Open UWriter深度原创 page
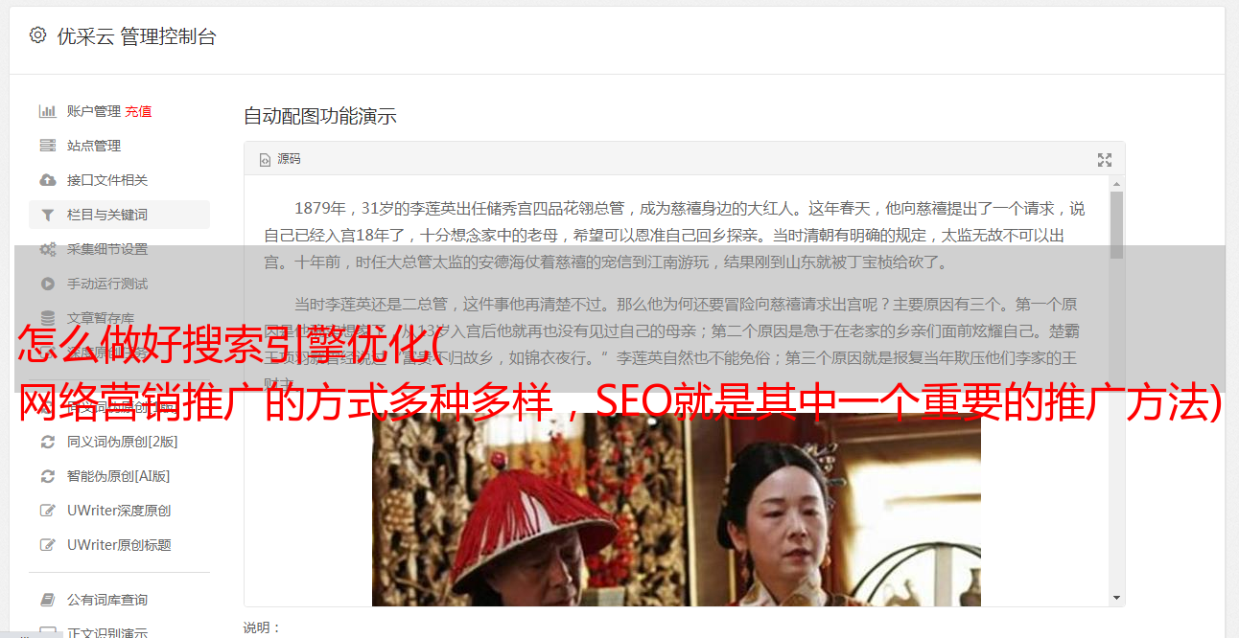This screenshot has height=638, width=1239. pos(119,511)
